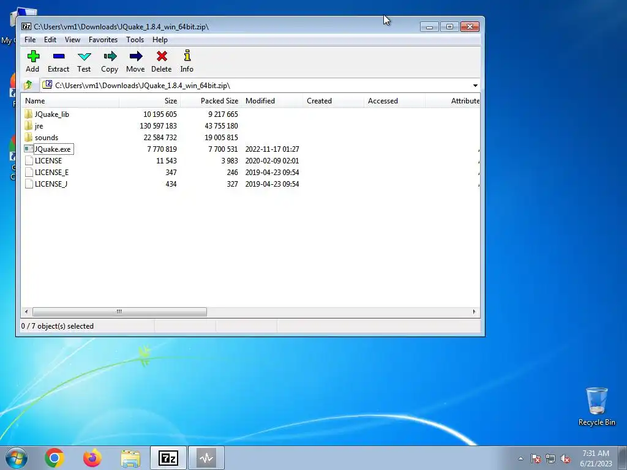This screenshot has width=627, height=470.
Task: Click the archive path address field
Action: tap(256, 86)
